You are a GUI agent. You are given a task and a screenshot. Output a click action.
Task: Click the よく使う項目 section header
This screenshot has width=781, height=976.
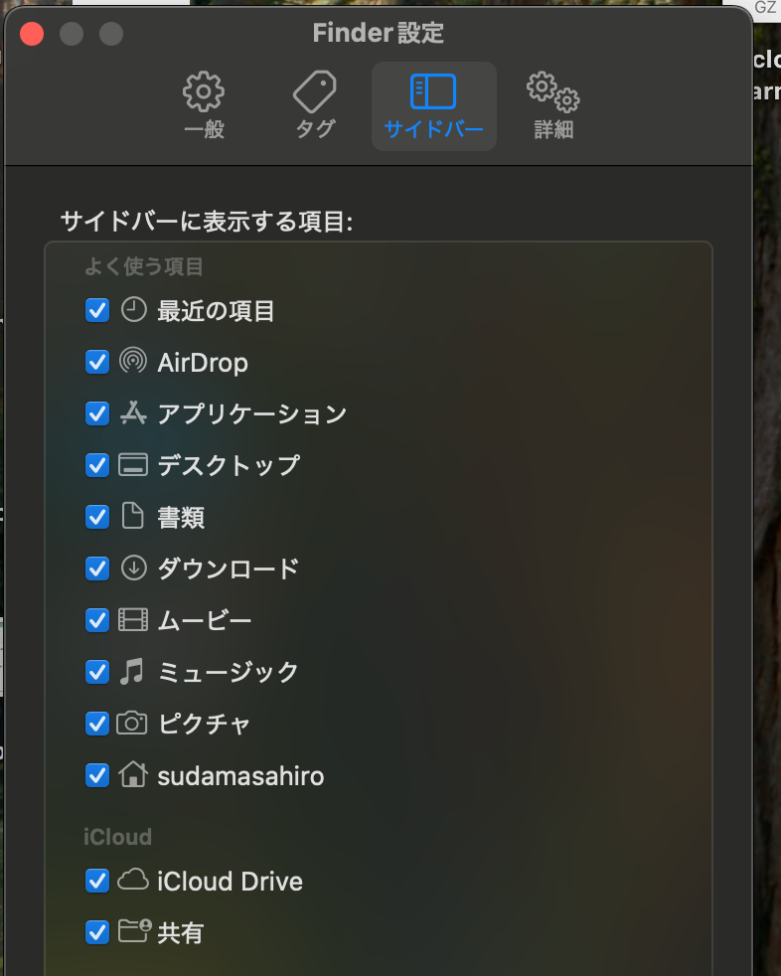click(x=144, y=266)
